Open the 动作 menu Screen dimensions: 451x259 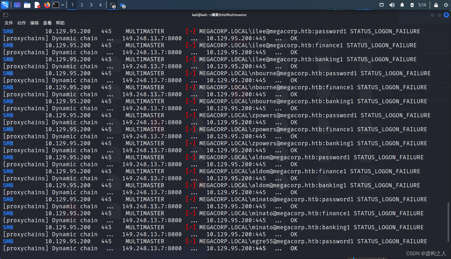(22, 23)
